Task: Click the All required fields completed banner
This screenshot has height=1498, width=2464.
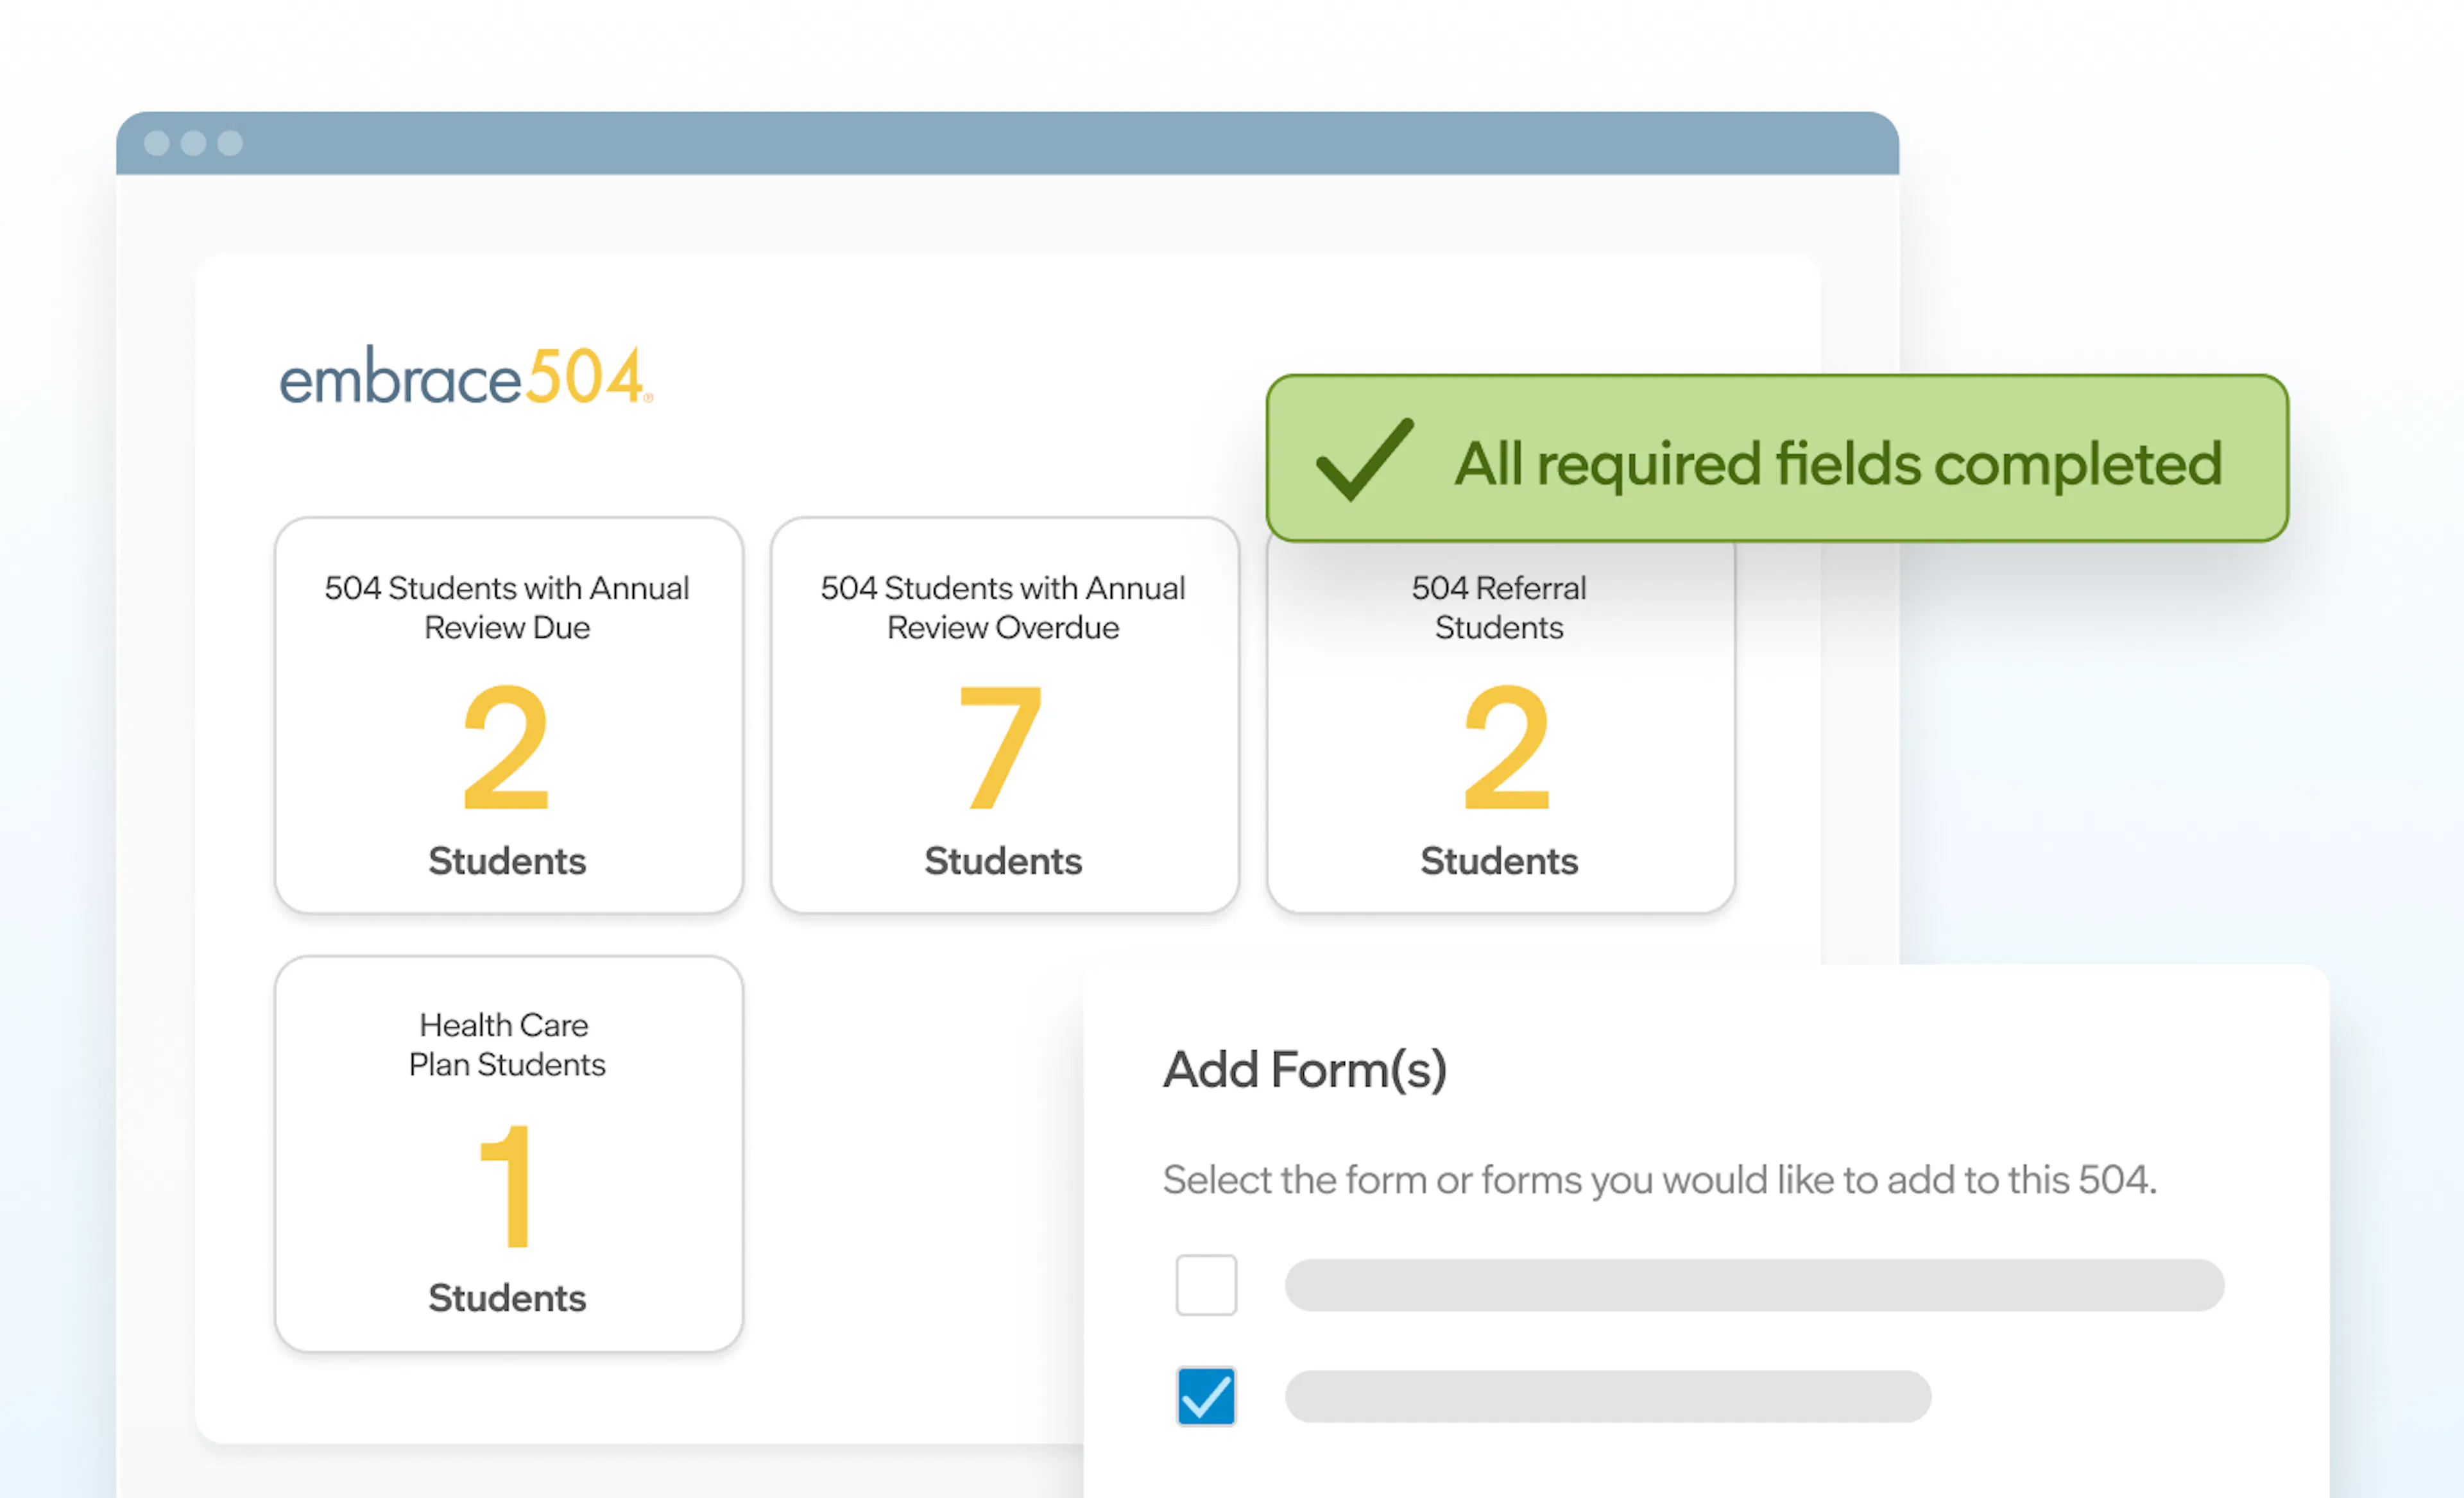Action: (x=1777, y=458)
